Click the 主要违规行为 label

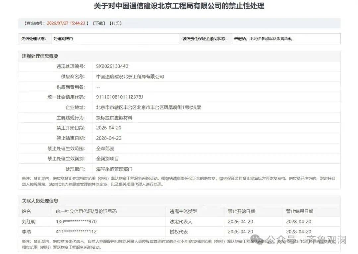[71, 118]
